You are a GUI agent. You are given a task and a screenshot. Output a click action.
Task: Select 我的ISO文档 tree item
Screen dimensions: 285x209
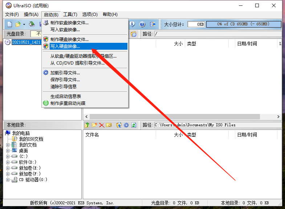coord(31,139)
